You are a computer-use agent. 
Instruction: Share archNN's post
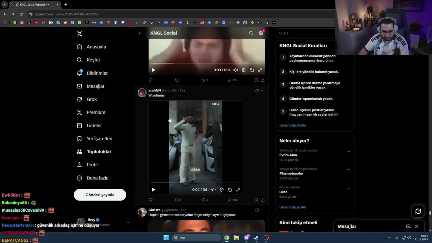263,200
